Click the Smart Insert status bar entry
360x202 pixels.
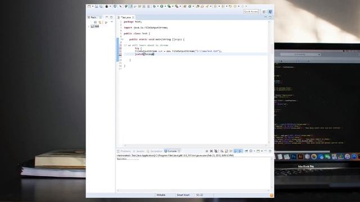click(183, 195)
